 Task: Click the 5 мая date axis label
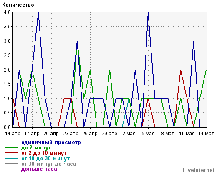148,134
